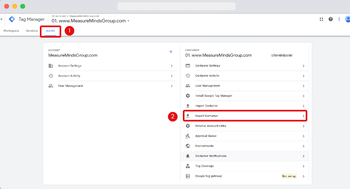Expand the Import Container row chevron

[x=304, y=106]
